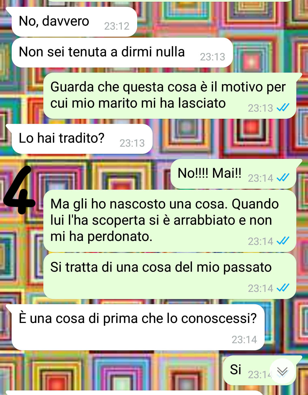This screenshot has height=395, width=308.
Task: Tap the scroll-to-bottom double chevron button
Action: [x=282, y=371]
